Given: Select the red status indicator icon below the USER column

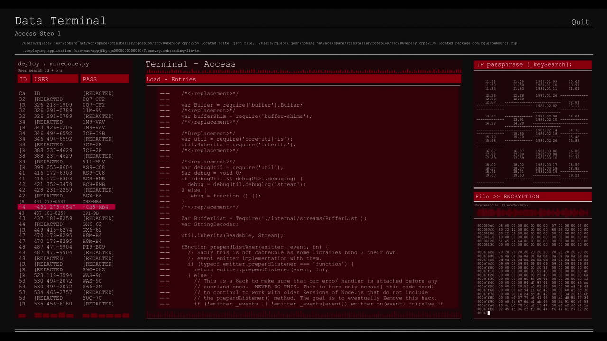Looking at the screenshot, I should coord(55,315).
